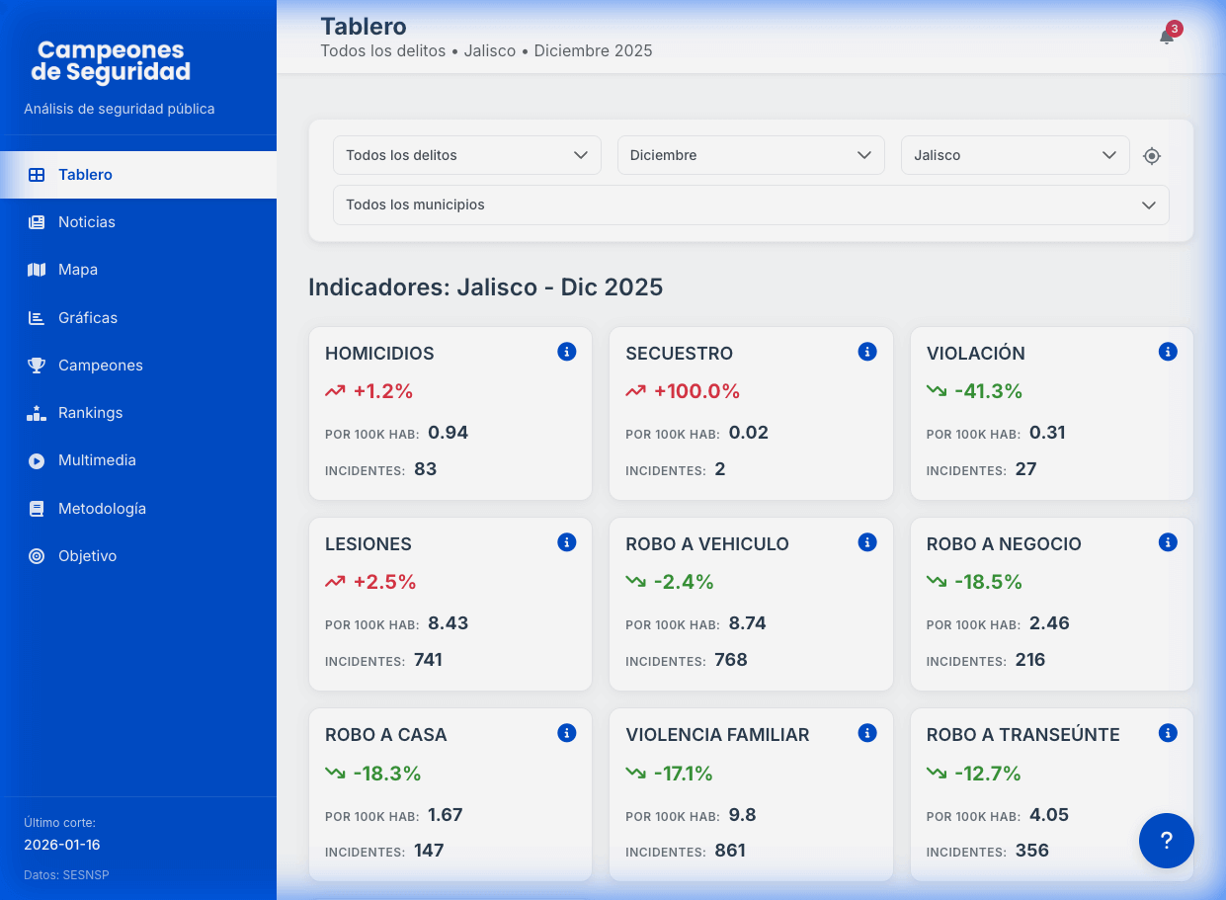Image resolution: width=1226 pixels, height=900 pixels.
Task: Open info icon on Secuestro card
Action: click(867, 352)
